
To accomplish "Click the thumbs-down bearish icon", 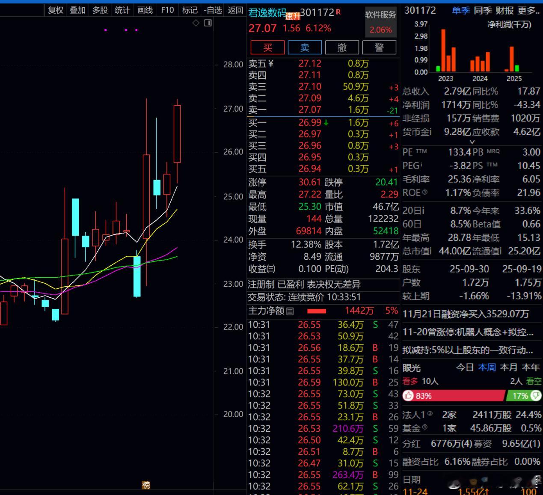I will (536, 396).
